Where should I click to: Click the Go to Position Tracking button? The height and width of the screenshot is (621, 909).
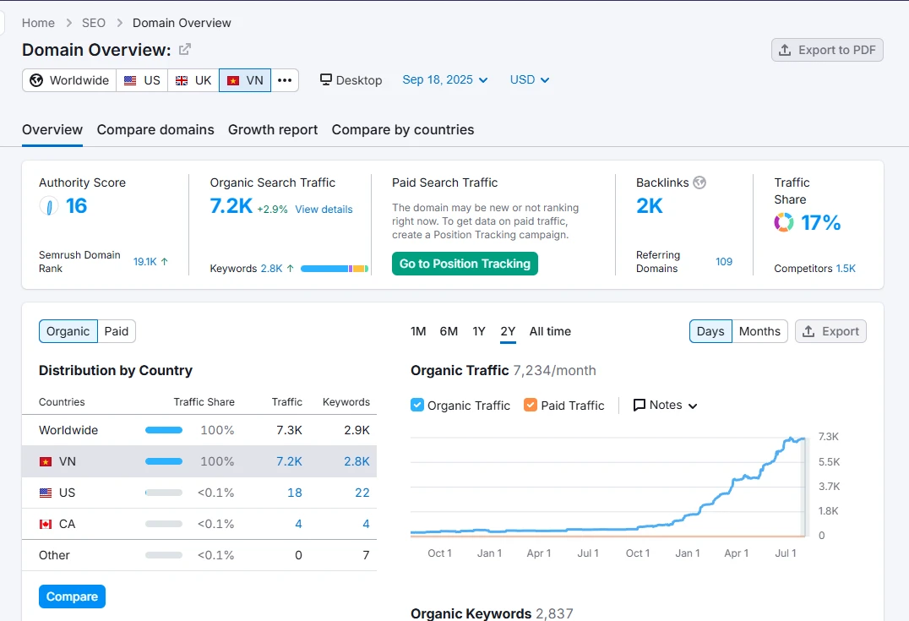coord(465,264)
